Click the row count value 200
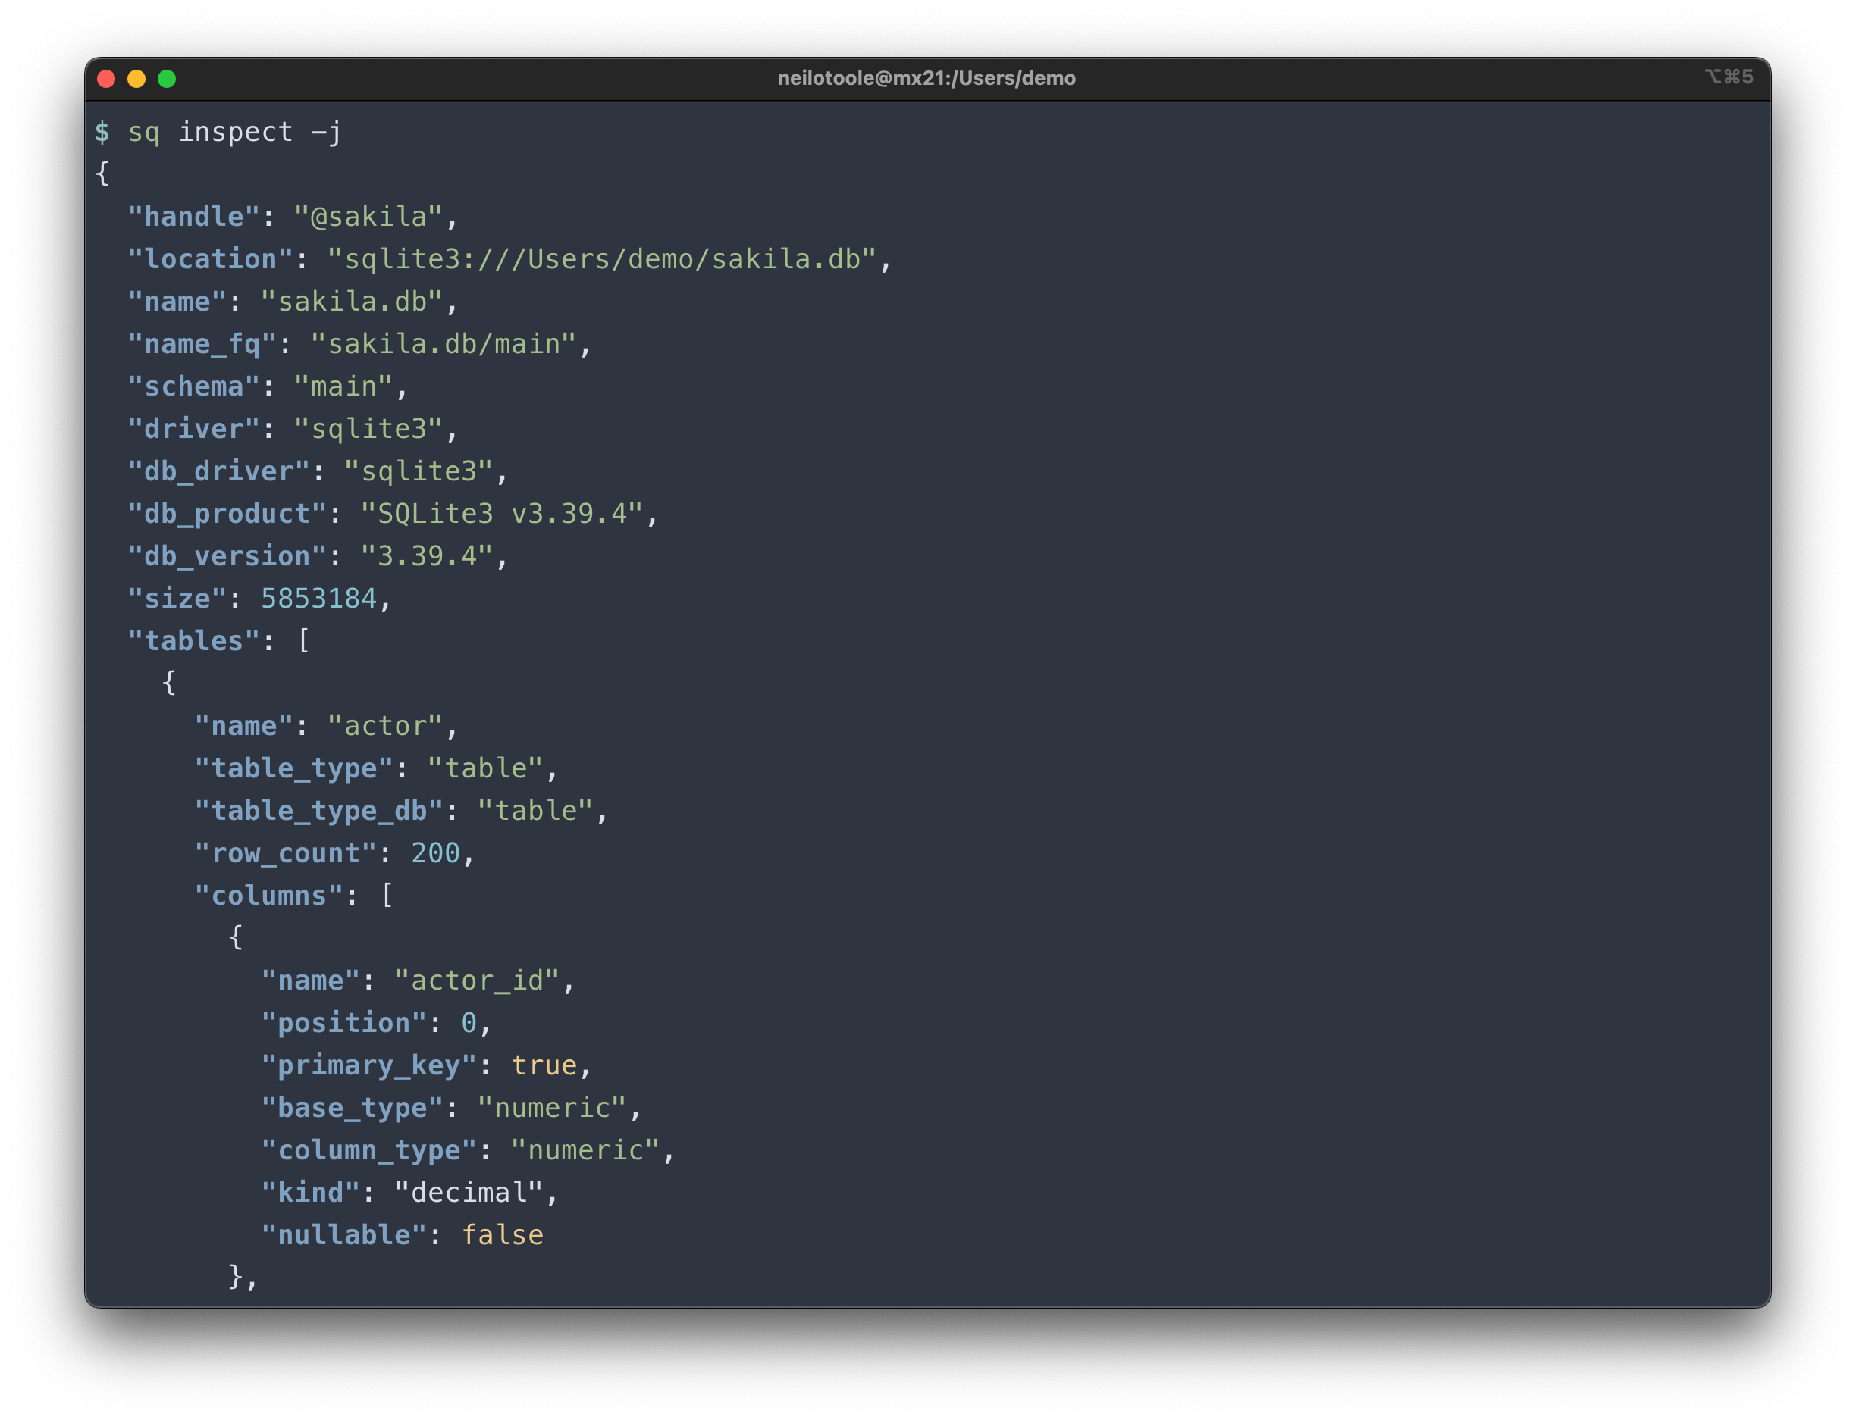Screen dimensions: 1856x1420 click(435, 854)
